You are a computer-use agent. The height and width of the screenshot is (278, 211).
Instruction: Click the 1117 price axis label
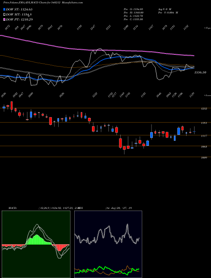[x=204, y=136]
